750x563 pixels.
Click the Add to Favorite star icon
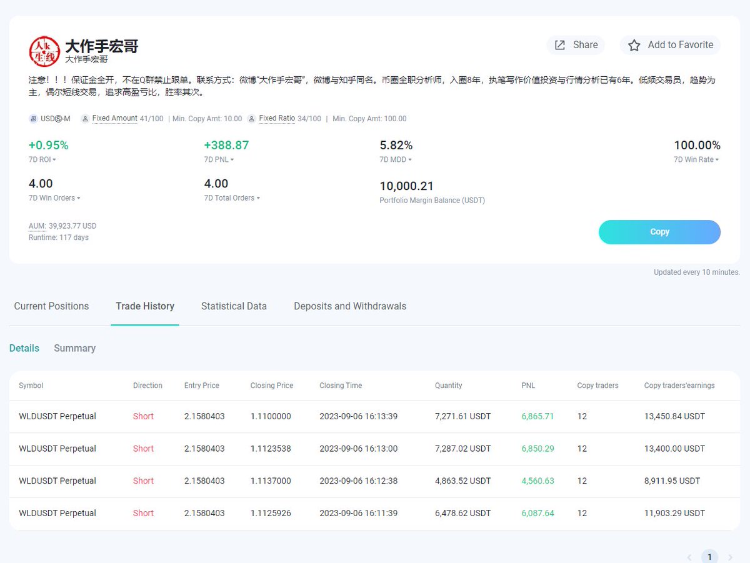pos(634,45)
